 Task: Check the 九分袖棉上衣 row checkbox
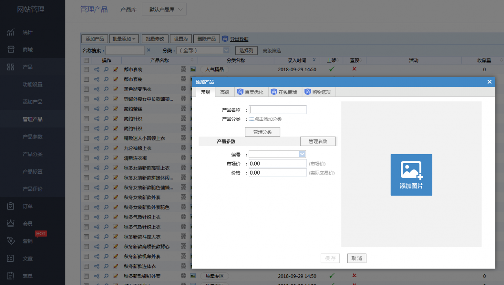pyautogui.click(x=86, y=148)
